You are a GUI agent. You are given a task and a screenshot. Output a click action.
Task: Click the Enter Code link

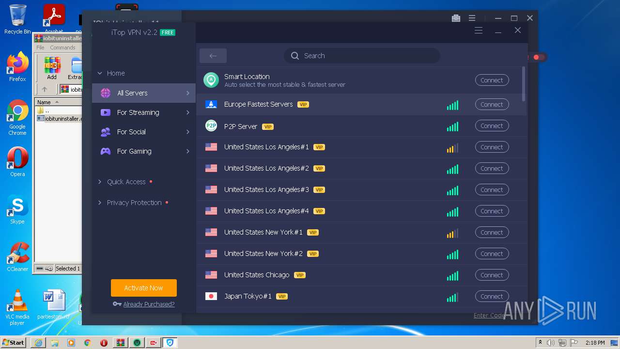tap(490, 316)
